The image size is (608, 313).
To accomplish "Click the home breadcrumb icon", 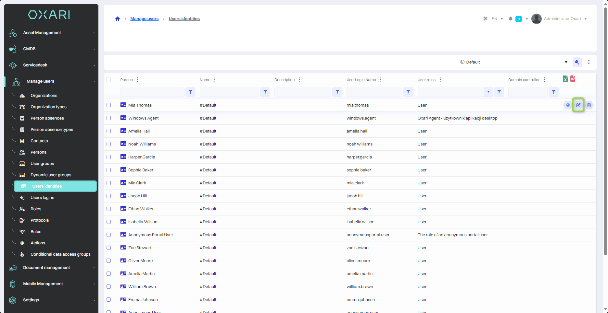I will [x=118, y=19].
